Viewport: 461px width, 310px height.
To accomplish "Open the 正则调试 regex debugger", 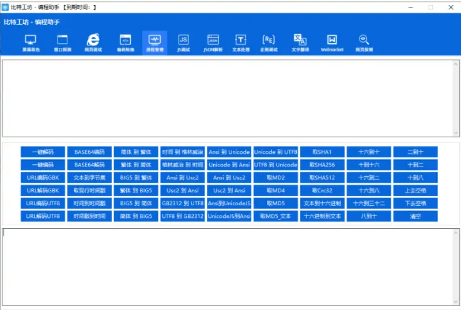I will [269, 43].
